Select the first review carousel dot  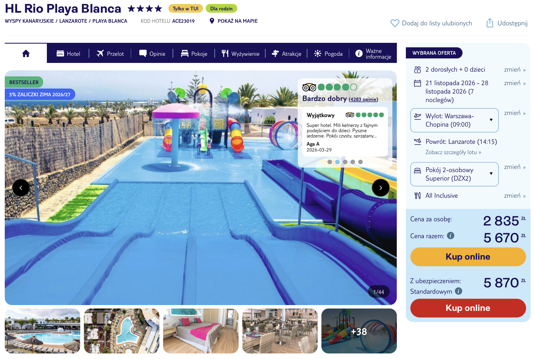(x=330, y=162)
